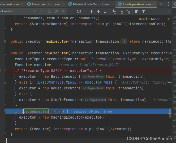176x143 pixels.
Task: Click the highlighted cacheEnabled variable
Action: 36,111
